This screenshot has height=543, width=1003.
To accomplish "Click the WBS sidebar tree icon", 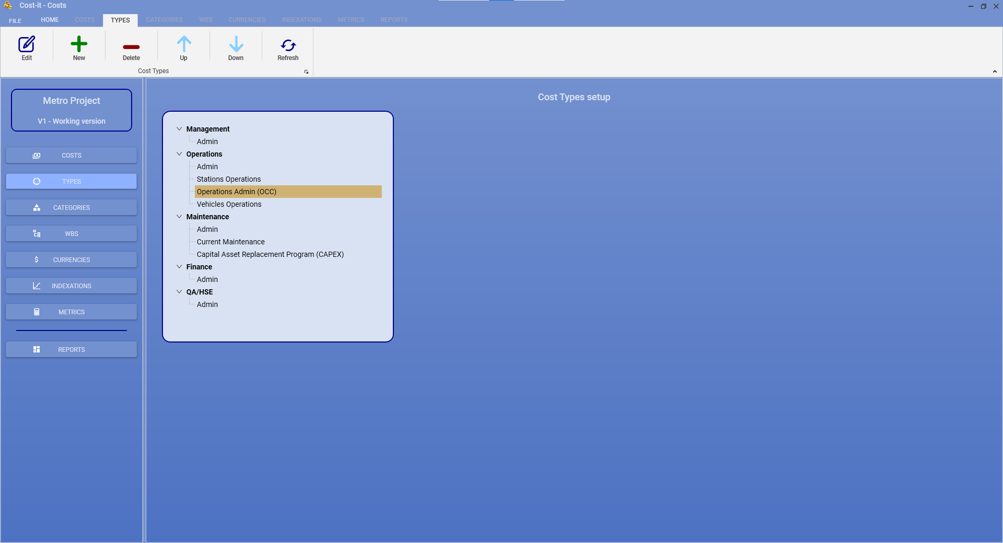I will [37, 234].
